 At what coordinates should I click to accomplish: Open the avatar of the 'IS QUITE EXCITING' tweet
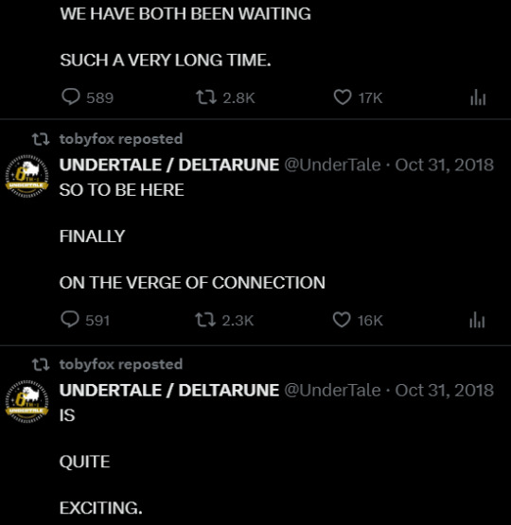[x=26, y=401]
